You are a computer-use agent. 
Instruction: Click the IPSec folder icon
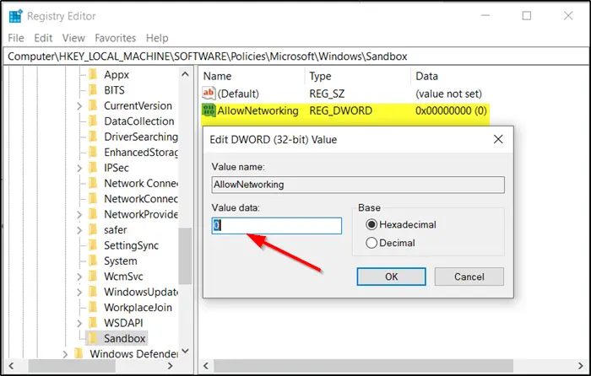tap(93, 168)
